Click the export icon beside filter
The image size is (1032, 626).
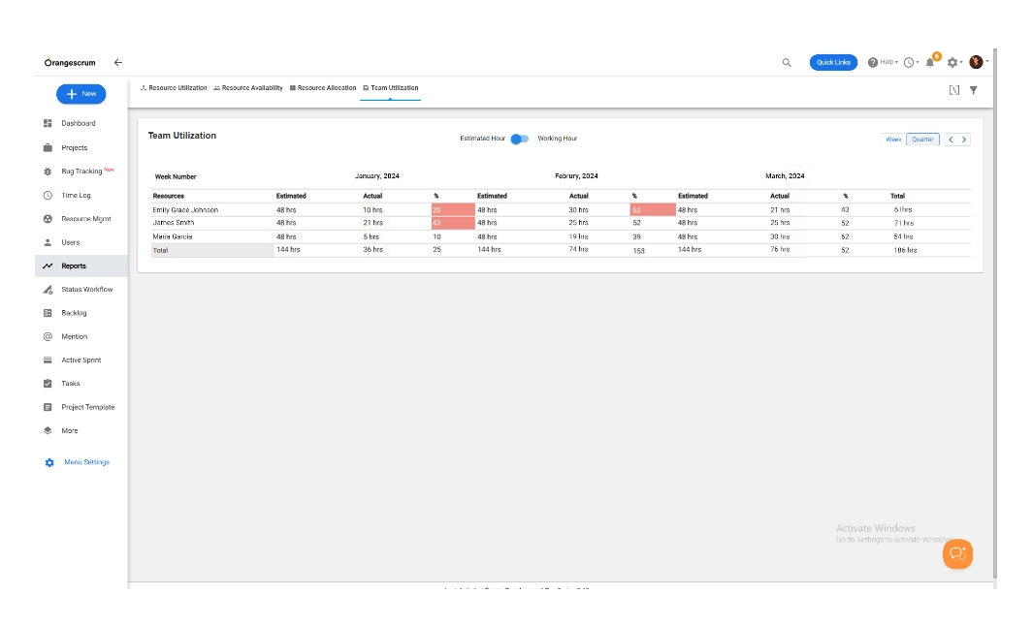tap(953, 90)
